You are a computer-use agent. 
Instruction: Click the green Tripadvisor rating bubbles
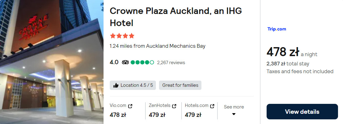click(x=142, y=62)
